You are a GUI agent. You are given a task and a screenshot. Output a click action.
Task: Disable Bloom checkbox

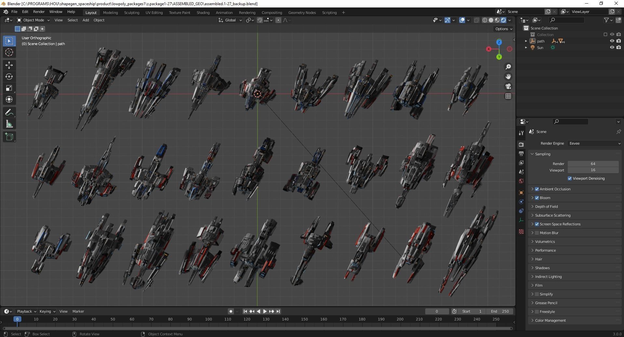[537, 198]
